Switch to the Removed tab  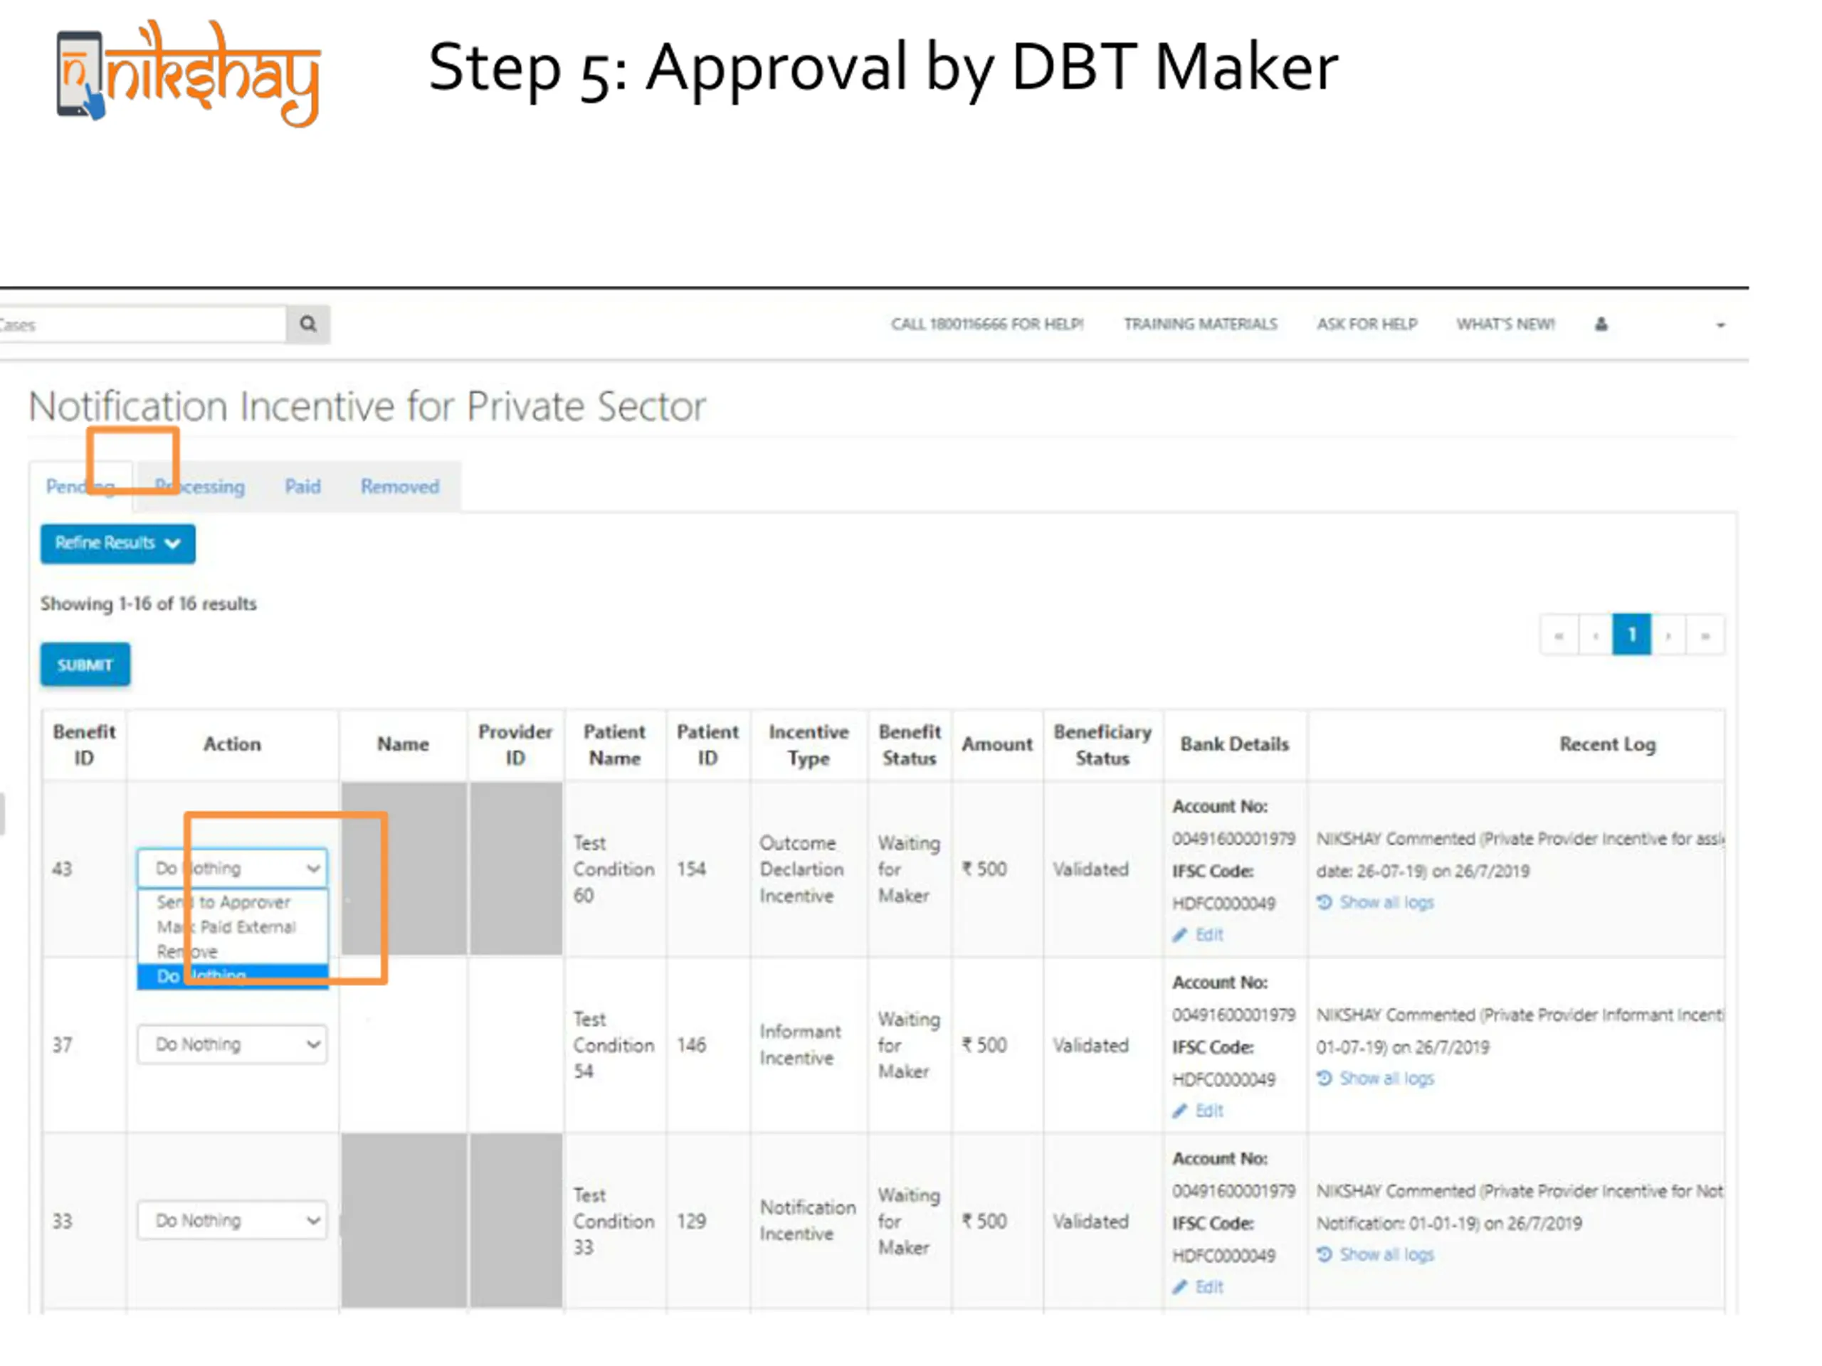(399, 487)
